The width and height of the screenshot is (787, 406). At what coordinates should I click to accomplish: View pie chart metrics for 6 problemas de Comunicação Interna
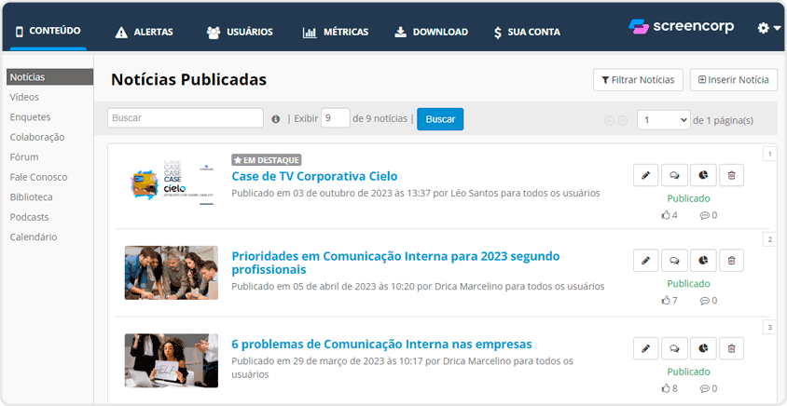(703, 348)
